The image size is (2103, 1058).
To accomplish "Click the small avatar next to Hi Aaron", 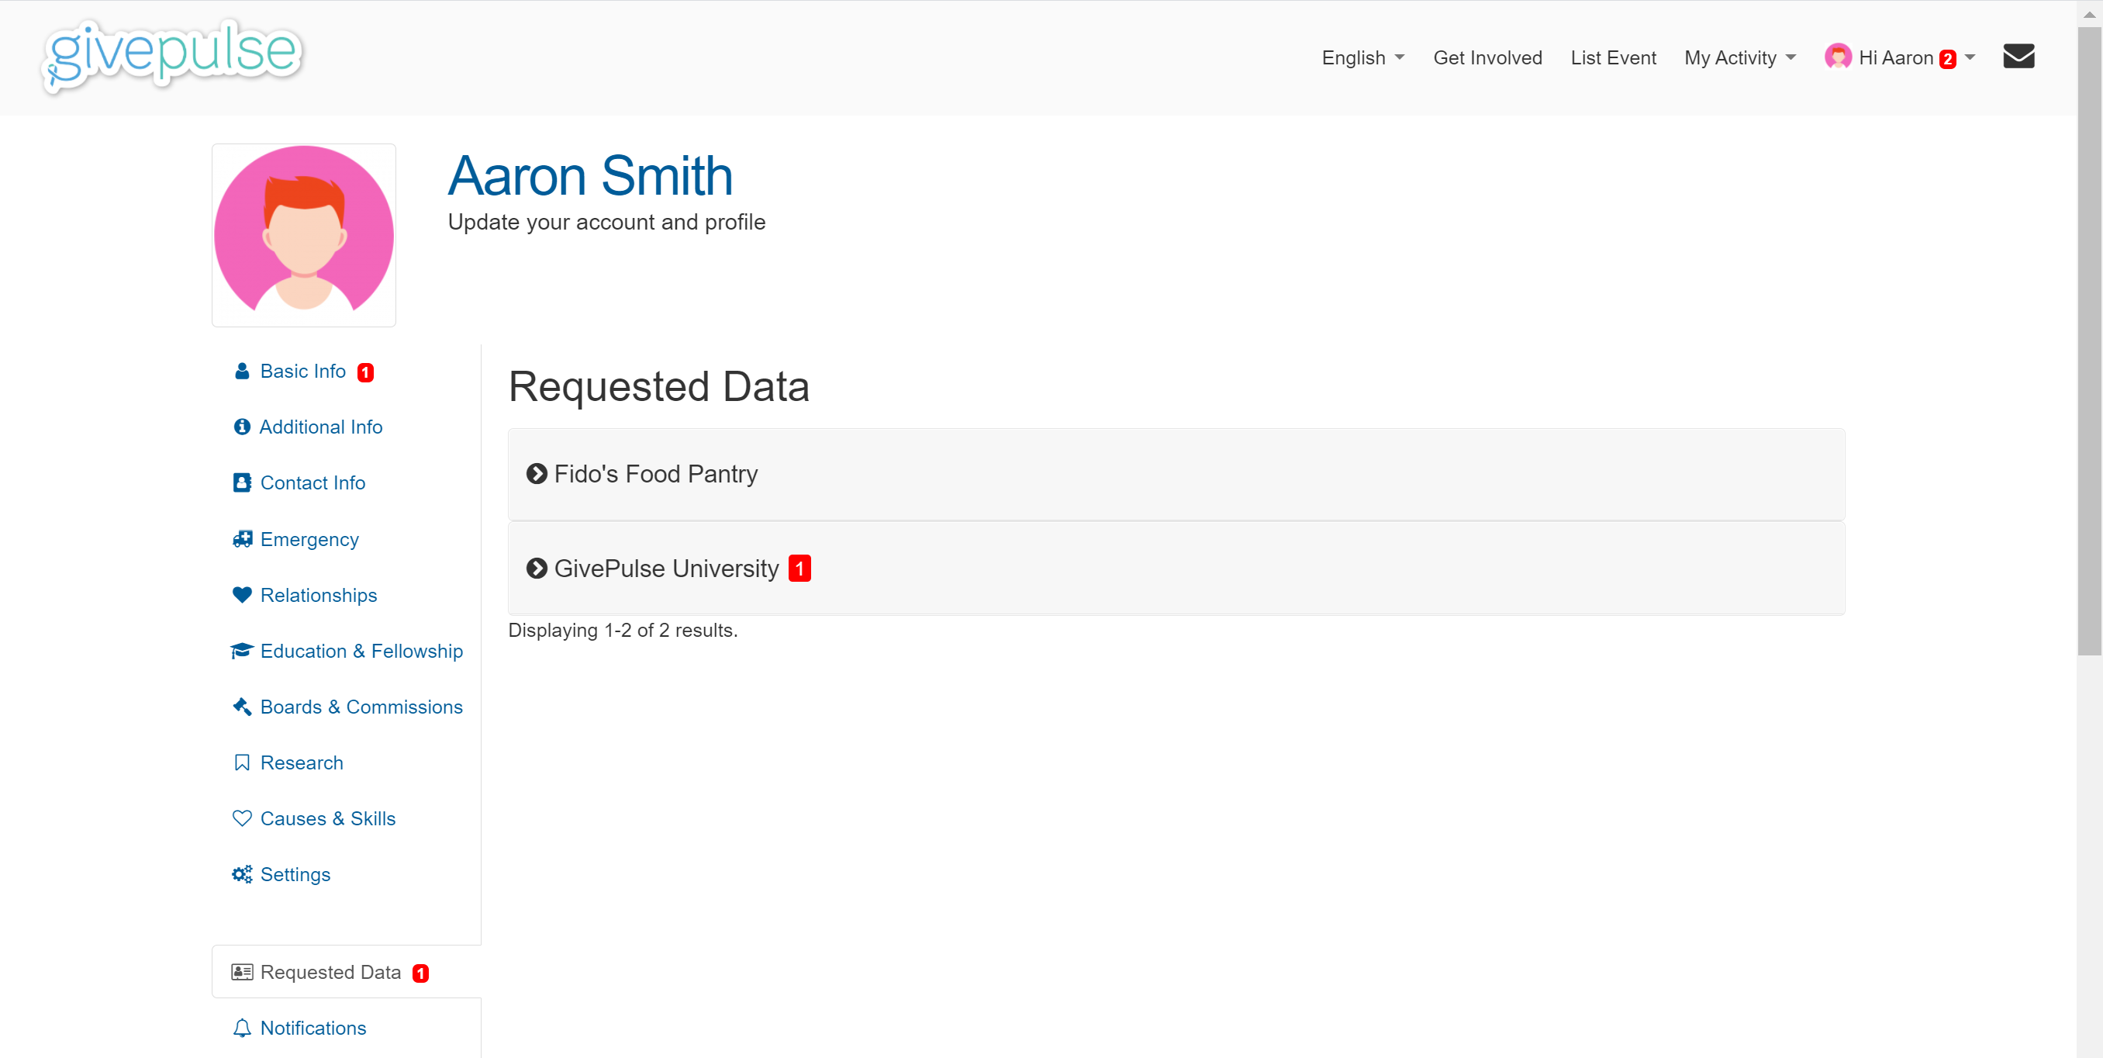I will [1838, 57].
